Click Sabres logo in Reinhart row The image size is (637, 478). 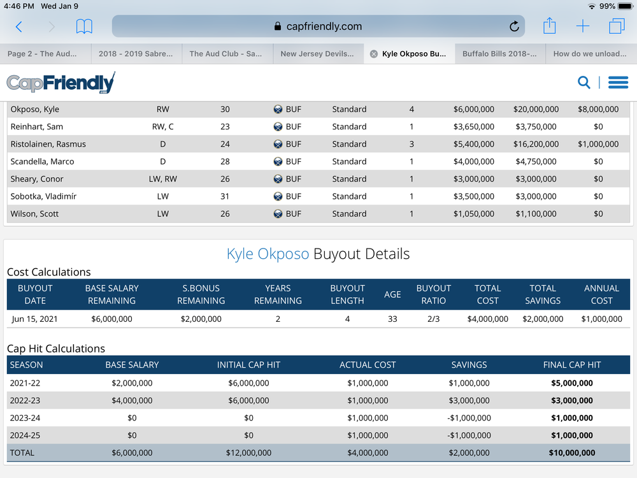pos(278,127)
